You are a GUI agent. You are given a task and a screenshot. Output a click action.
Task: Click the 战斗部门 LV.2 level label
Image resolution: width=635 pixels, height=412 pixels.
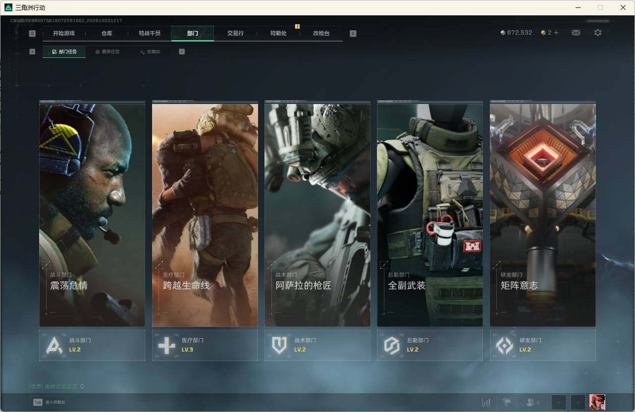(x=75, y=350)
